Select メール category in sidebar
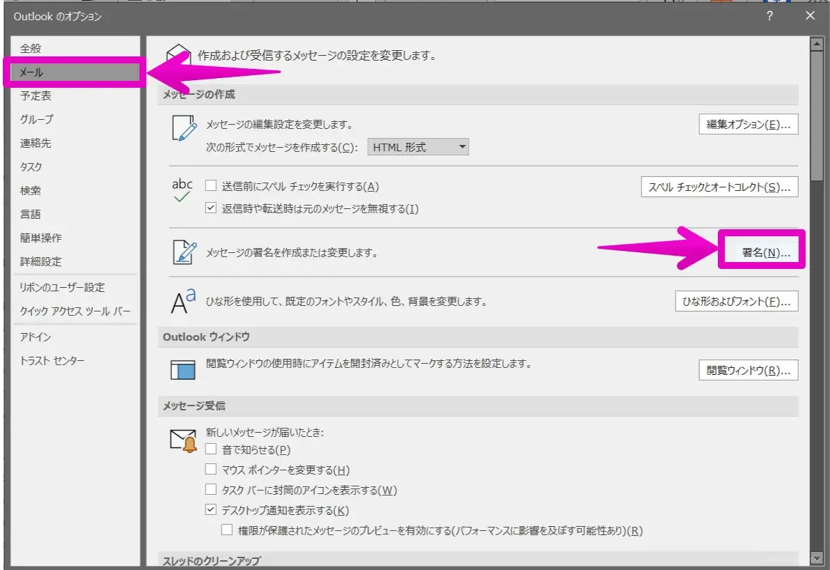The height and width of the screenshot is (570, 830). 75,72
